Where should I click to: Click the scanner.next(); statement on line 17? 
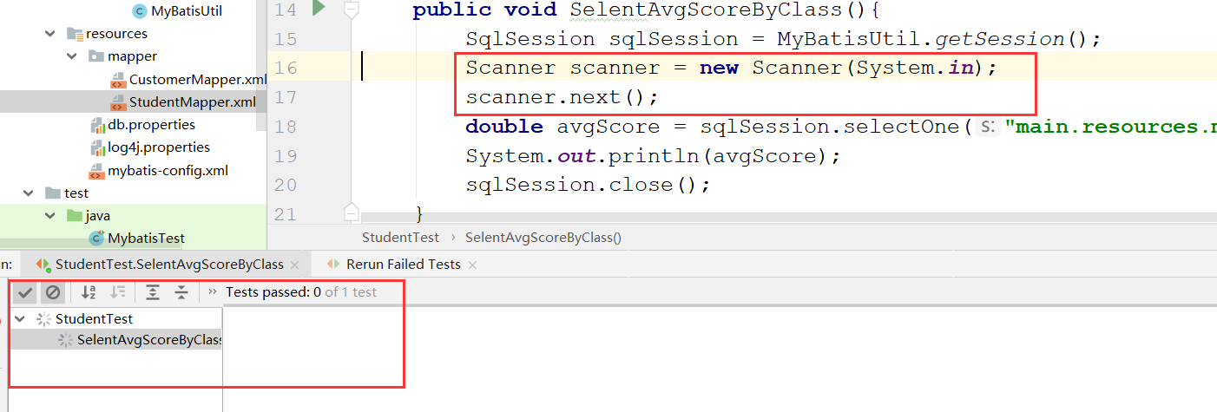(562, 97)
